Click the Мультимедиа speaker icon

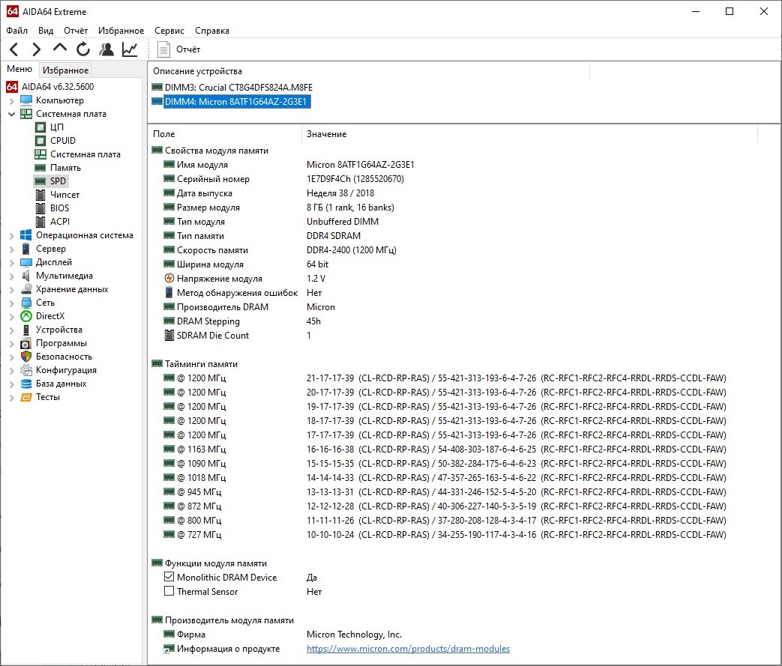26,276
